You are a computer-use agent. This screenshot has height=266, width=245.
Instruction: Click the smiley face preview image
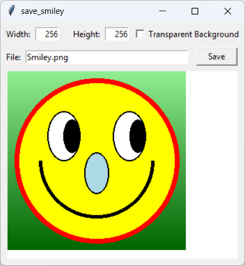(x=97, y=161)
